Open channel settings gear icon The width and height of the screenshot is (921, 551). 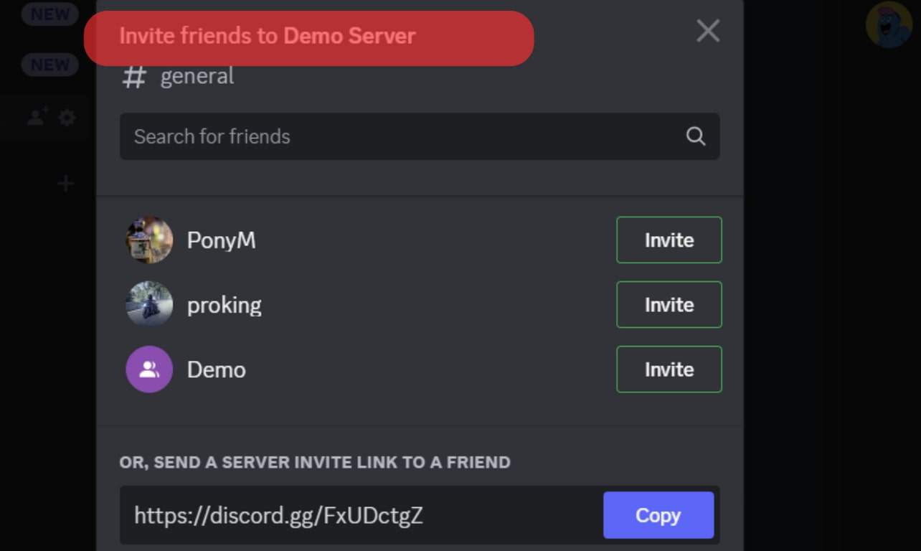click(x=67, y=117)
